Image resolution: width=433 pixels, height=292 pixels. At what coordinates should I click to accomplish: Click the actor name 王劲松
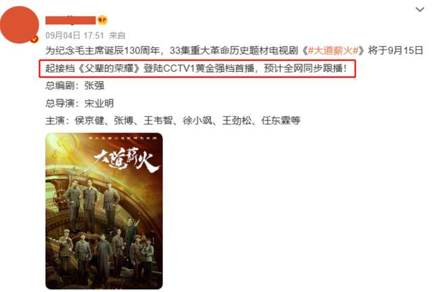(x=237, y=120)
